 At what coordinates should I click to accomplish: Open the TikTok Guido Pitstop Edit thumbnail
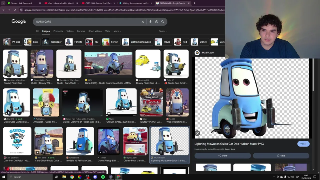point(108,141)
